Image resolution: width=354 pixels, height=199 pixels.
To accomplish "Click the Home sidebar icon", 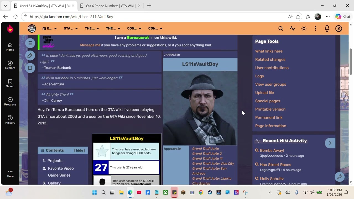I will [10, 47].
